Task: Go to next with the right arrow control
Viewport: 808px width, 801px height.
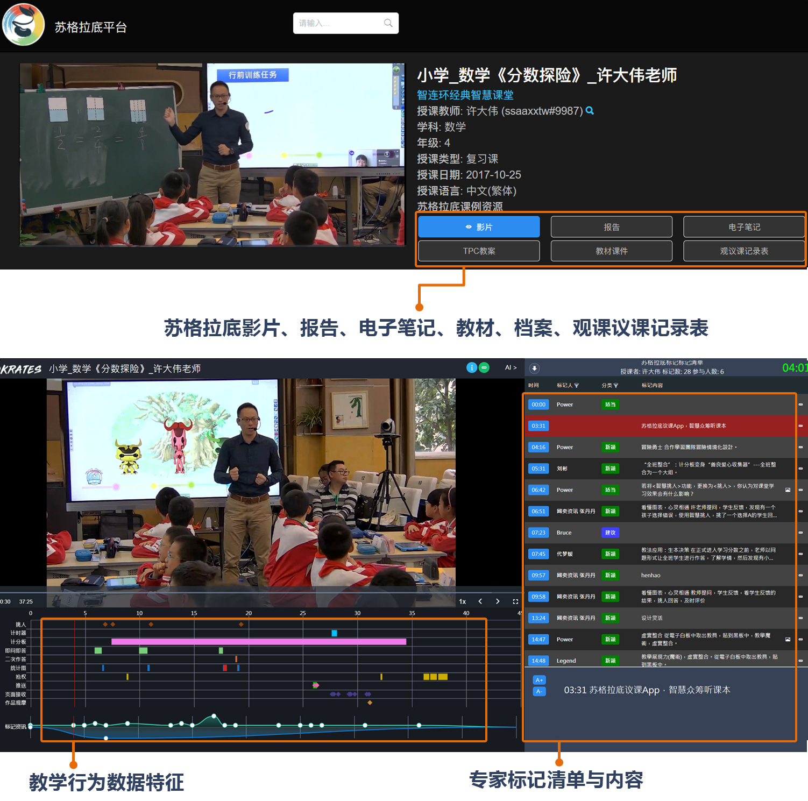Action: pos(498,601)
